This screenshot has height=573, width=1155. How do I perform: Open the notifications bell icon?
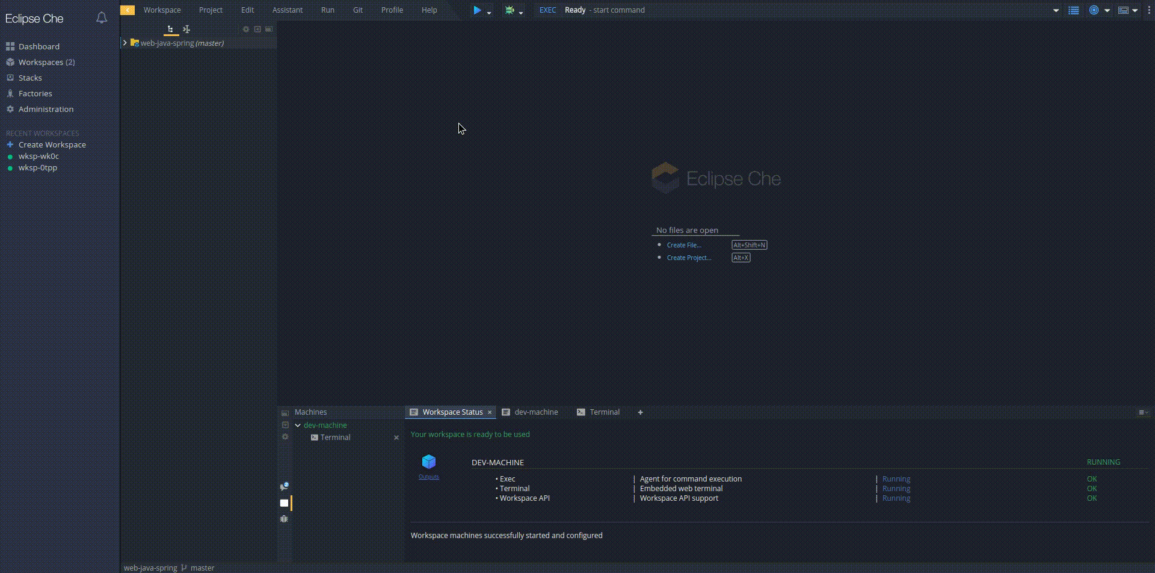pyautogui.click(x=101, y=18)
